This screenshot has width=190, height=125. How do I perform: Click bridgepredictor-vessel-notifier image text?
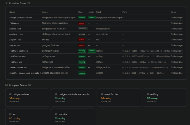56,67
